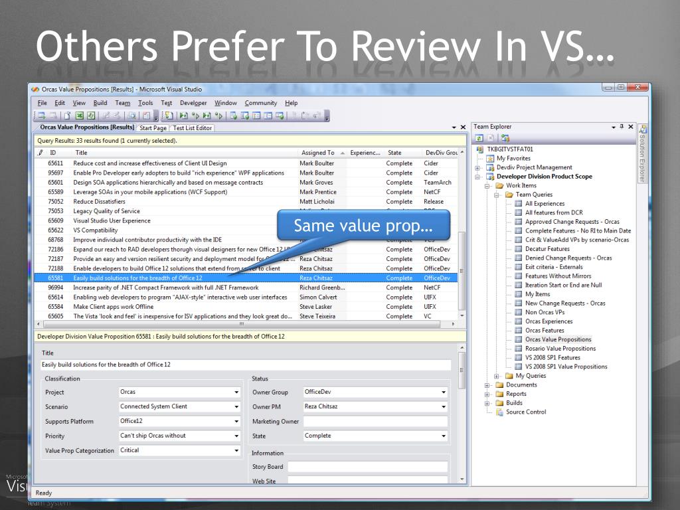The width and height of the screenshot is (680, 510).
Task: Open the Scenario dropdown showing Connected System Client
Action: (x=236, y=407)
